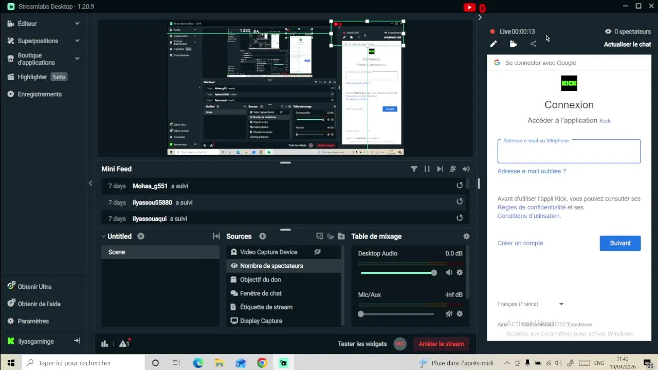Toggle the speaker icon in Mini Feed header

point(466,169)
